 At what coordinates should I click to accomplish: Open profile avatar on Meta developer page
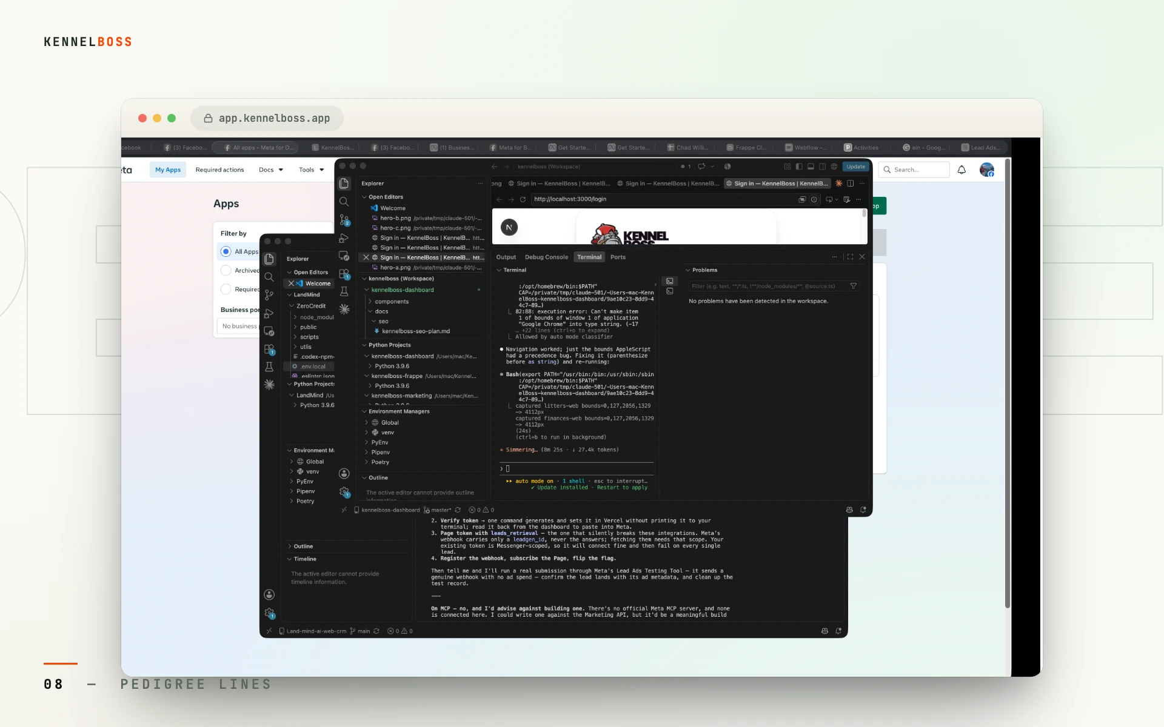tap(987, 170)
